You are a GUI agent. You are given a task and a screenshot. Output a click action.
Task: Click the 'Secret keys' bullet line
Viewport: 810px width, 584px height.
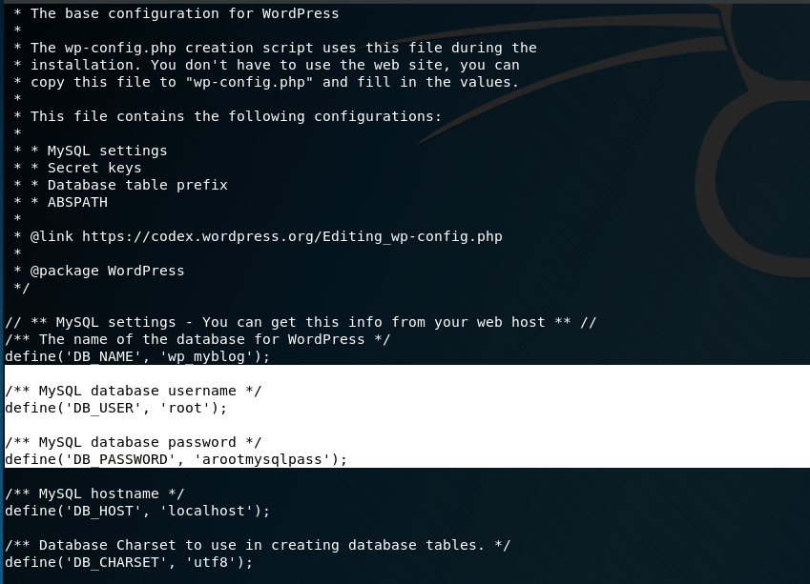click(x=77, y=169)
